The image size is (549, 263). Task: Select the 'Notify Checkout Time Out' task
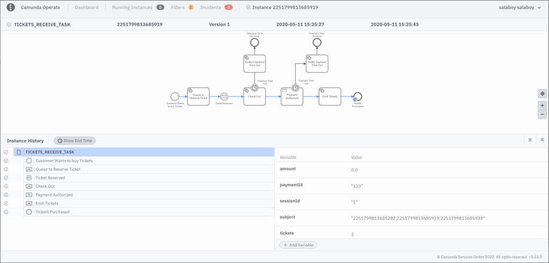tap(254, 64)
